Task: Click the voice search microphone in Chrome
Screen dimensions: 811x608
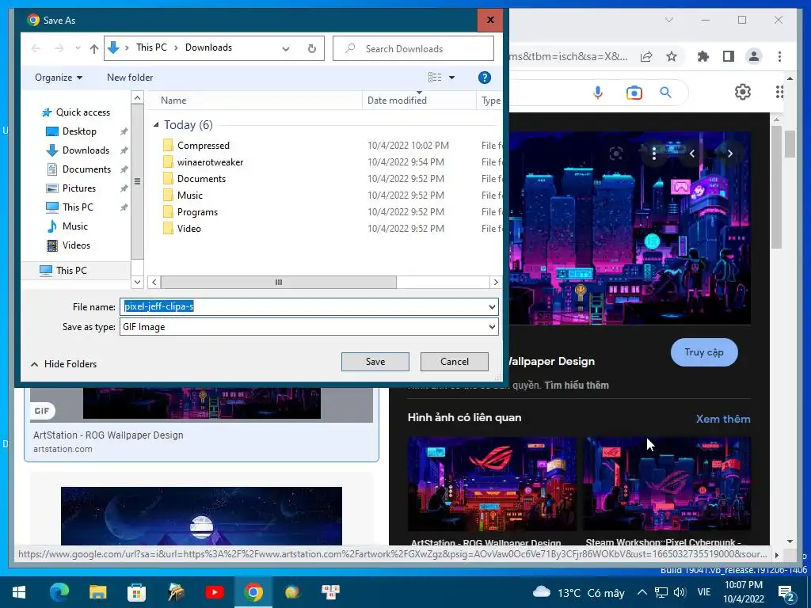Action: (x=598, y=93)
